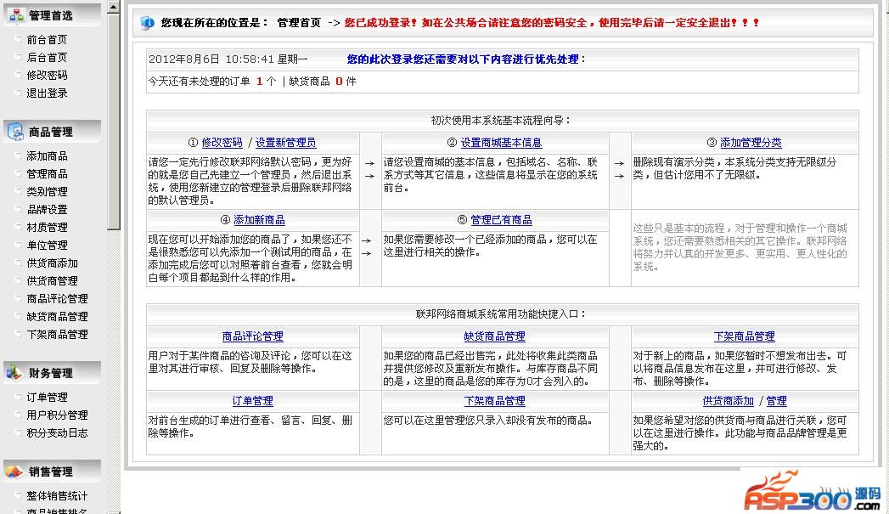Click the 修改密码 link in wizard step ①
The image size is (889, 514).
click(x=222, y=143)
